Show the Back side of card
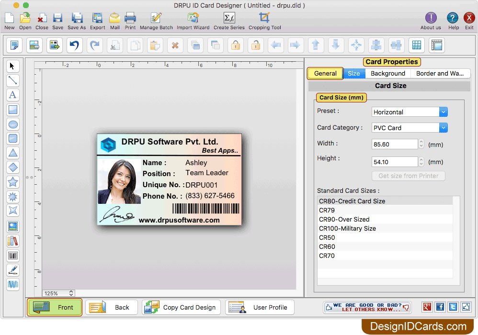 pos(112,307)
